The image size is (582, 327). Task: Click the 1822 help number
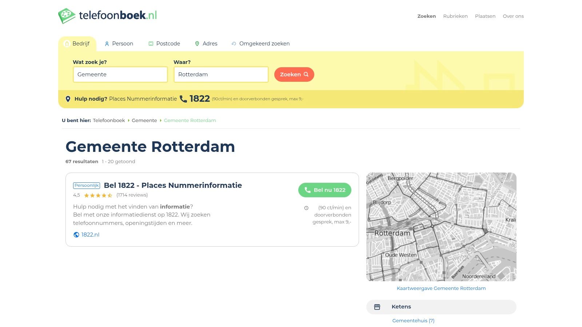pyautogui.click(x=200, y=99)
